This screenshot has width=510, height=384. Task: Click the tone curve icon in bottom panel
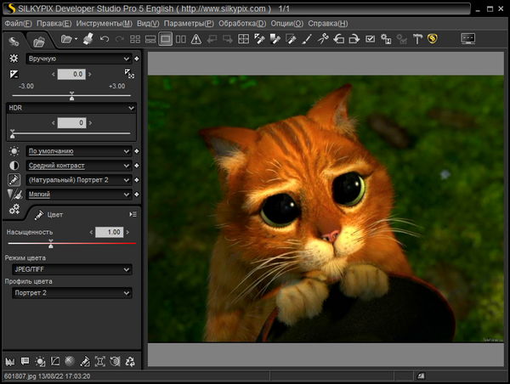point(55,361)
